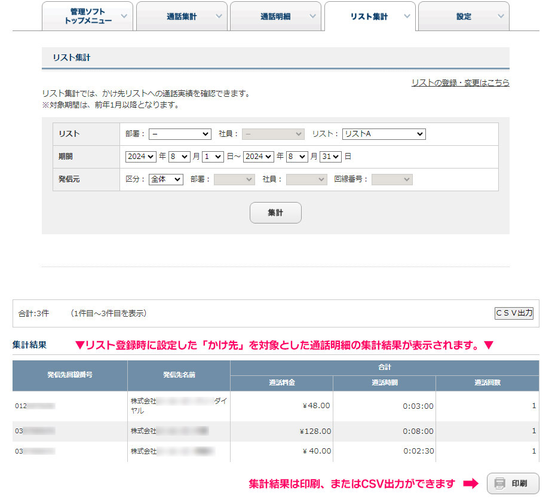Screen dimensions: 552x499
Task: Open the 通話明細 tab
Action: 275,17
